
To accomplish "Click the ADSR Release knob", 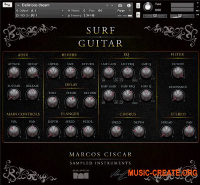I will click(x=32, y=94).
